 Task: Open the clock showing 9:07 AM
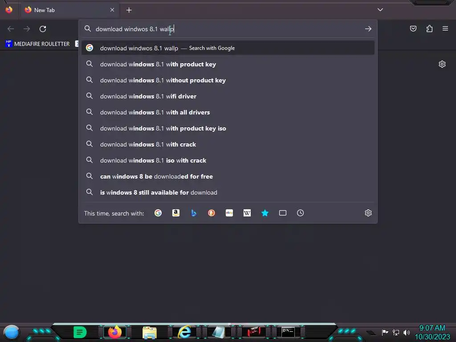[432, 332]
